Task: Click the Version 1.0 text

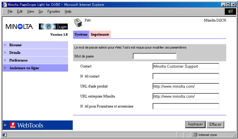Action: pyautogui.click(x=59, y=34)
